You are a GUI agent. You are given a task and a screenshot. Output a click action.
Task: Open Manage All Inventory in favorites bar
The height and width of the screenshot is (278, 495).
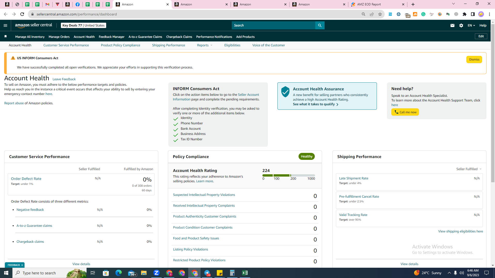click(x=30, y=37)
